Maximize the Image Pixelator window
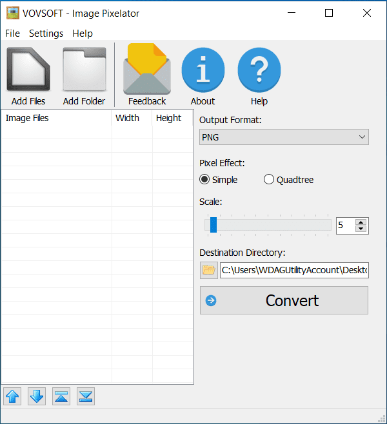Image resolution: width=387 pixels, height=424 pixels. 329,13
